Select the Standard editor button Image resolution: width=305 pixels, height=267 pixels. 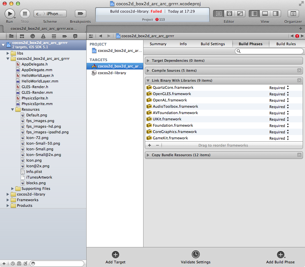click(219, 14)
